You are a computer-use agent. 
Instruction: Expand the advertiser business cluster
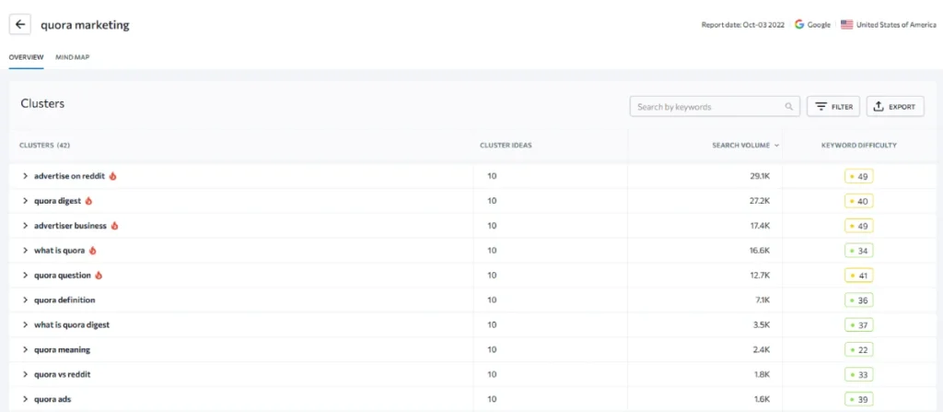click(25, 225)
